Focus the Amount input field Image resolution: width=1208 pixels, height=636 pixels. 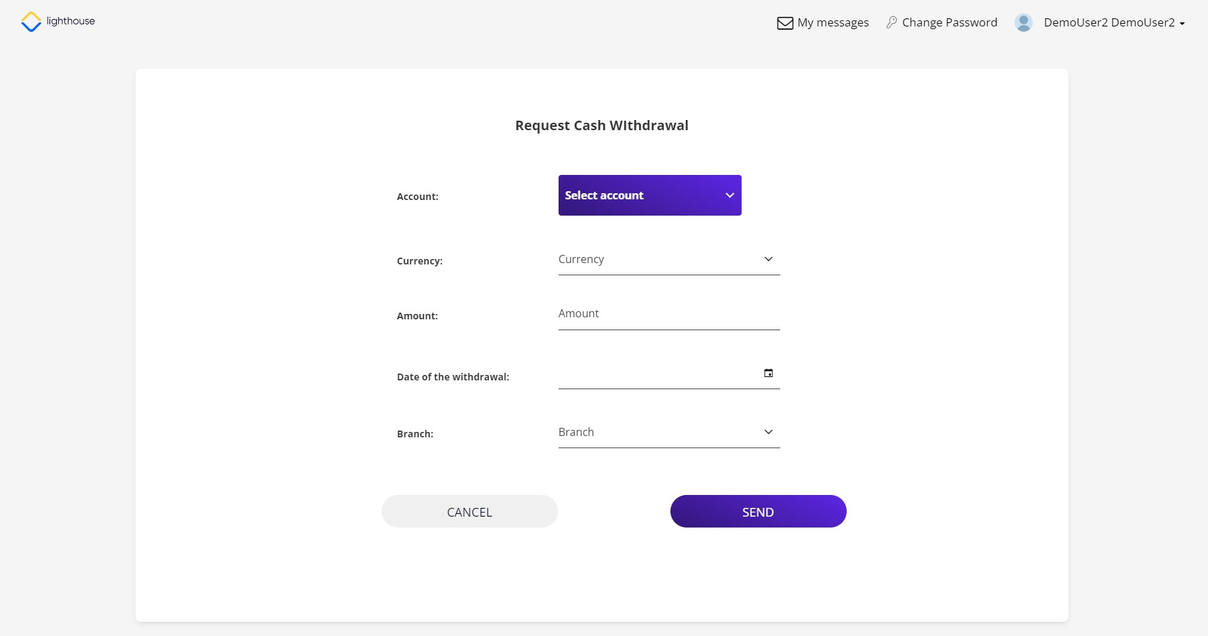(668, 314)
